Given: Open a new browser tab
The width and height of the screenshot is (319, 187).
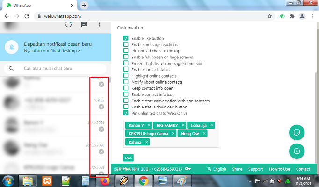Looking at the screenshot, I should tap(84, 5).
